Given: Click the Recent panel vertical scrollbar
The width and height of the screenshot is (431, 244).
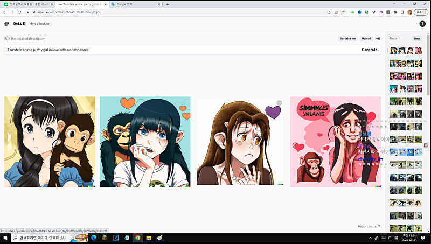Looking at the screenshot, I should [428, 66].
